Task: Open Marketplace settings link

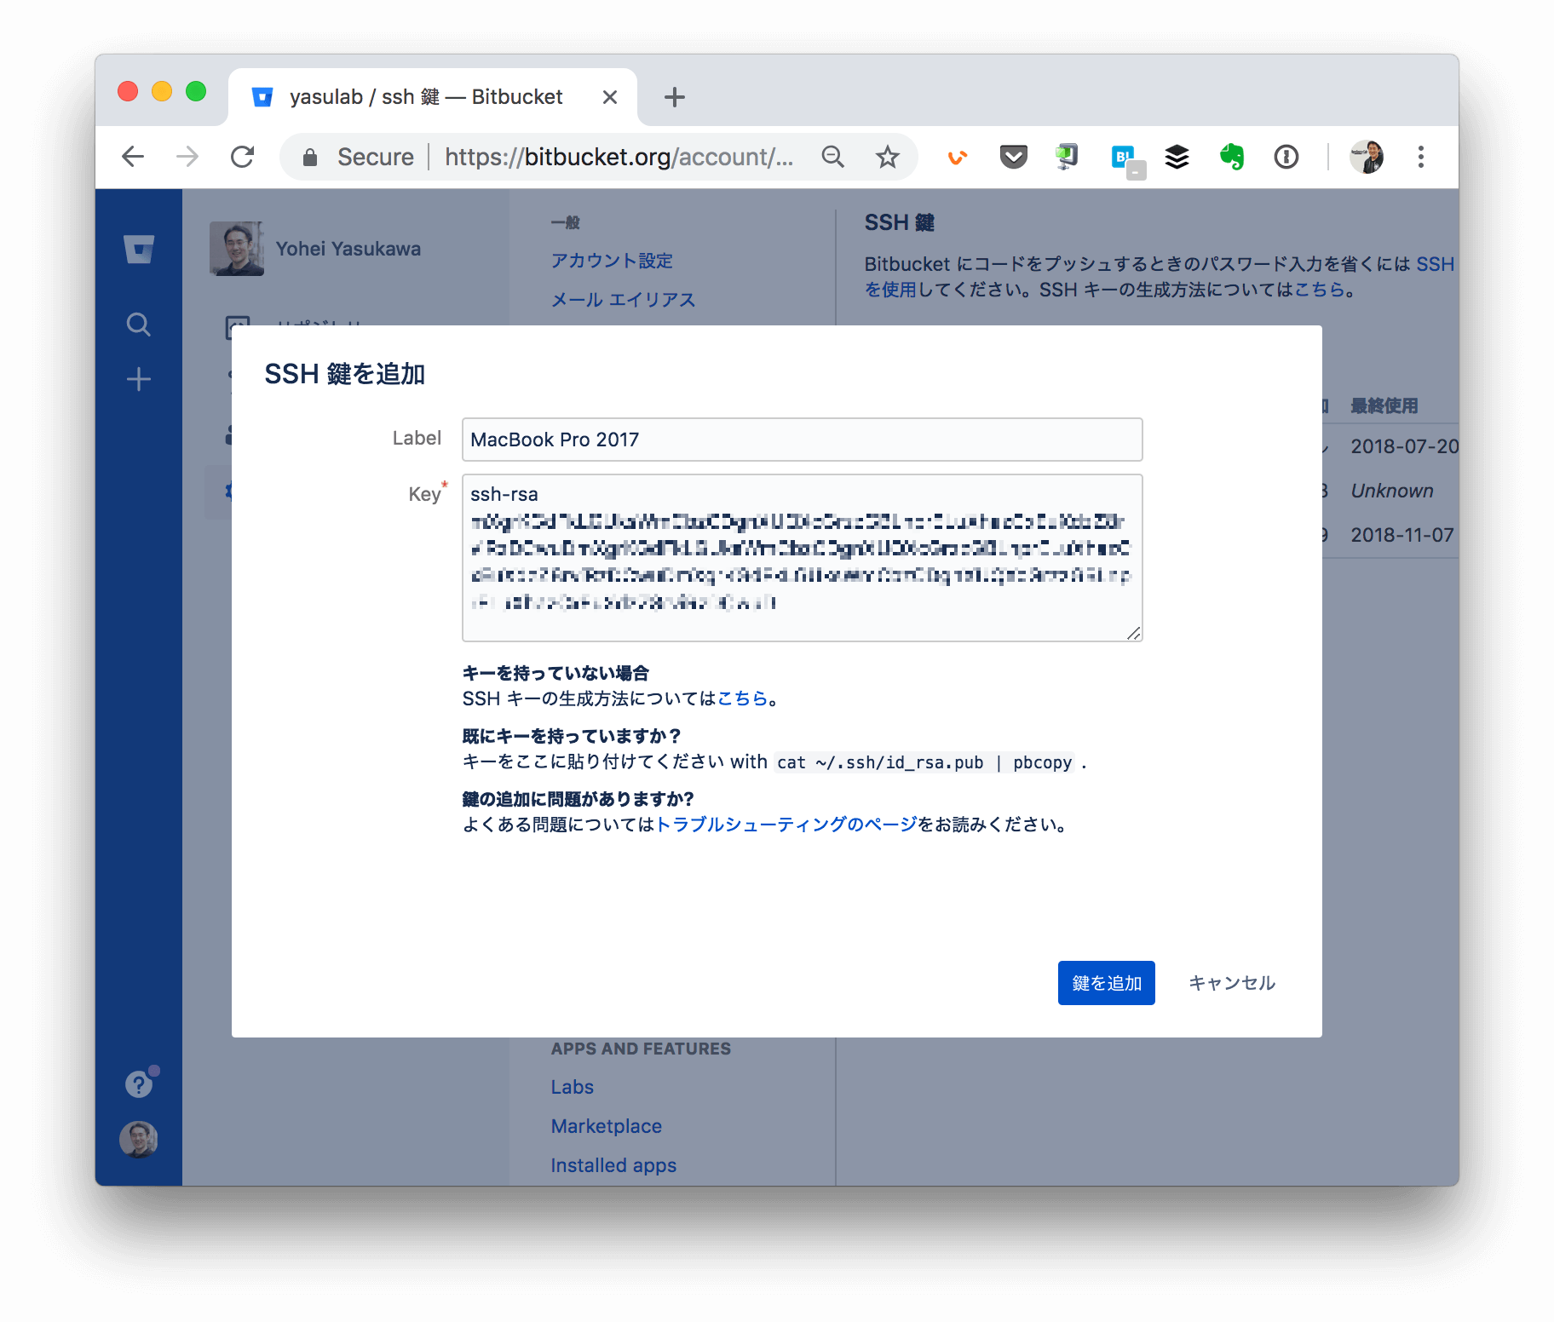Action: 606,1126
